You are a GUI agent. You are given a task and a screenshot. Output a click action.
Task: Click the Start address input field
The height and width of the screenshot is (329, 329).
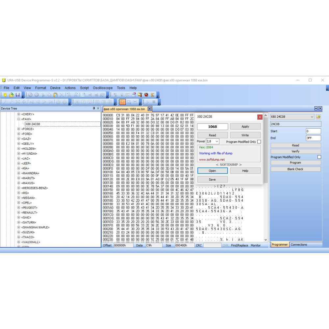click(313, 131)
